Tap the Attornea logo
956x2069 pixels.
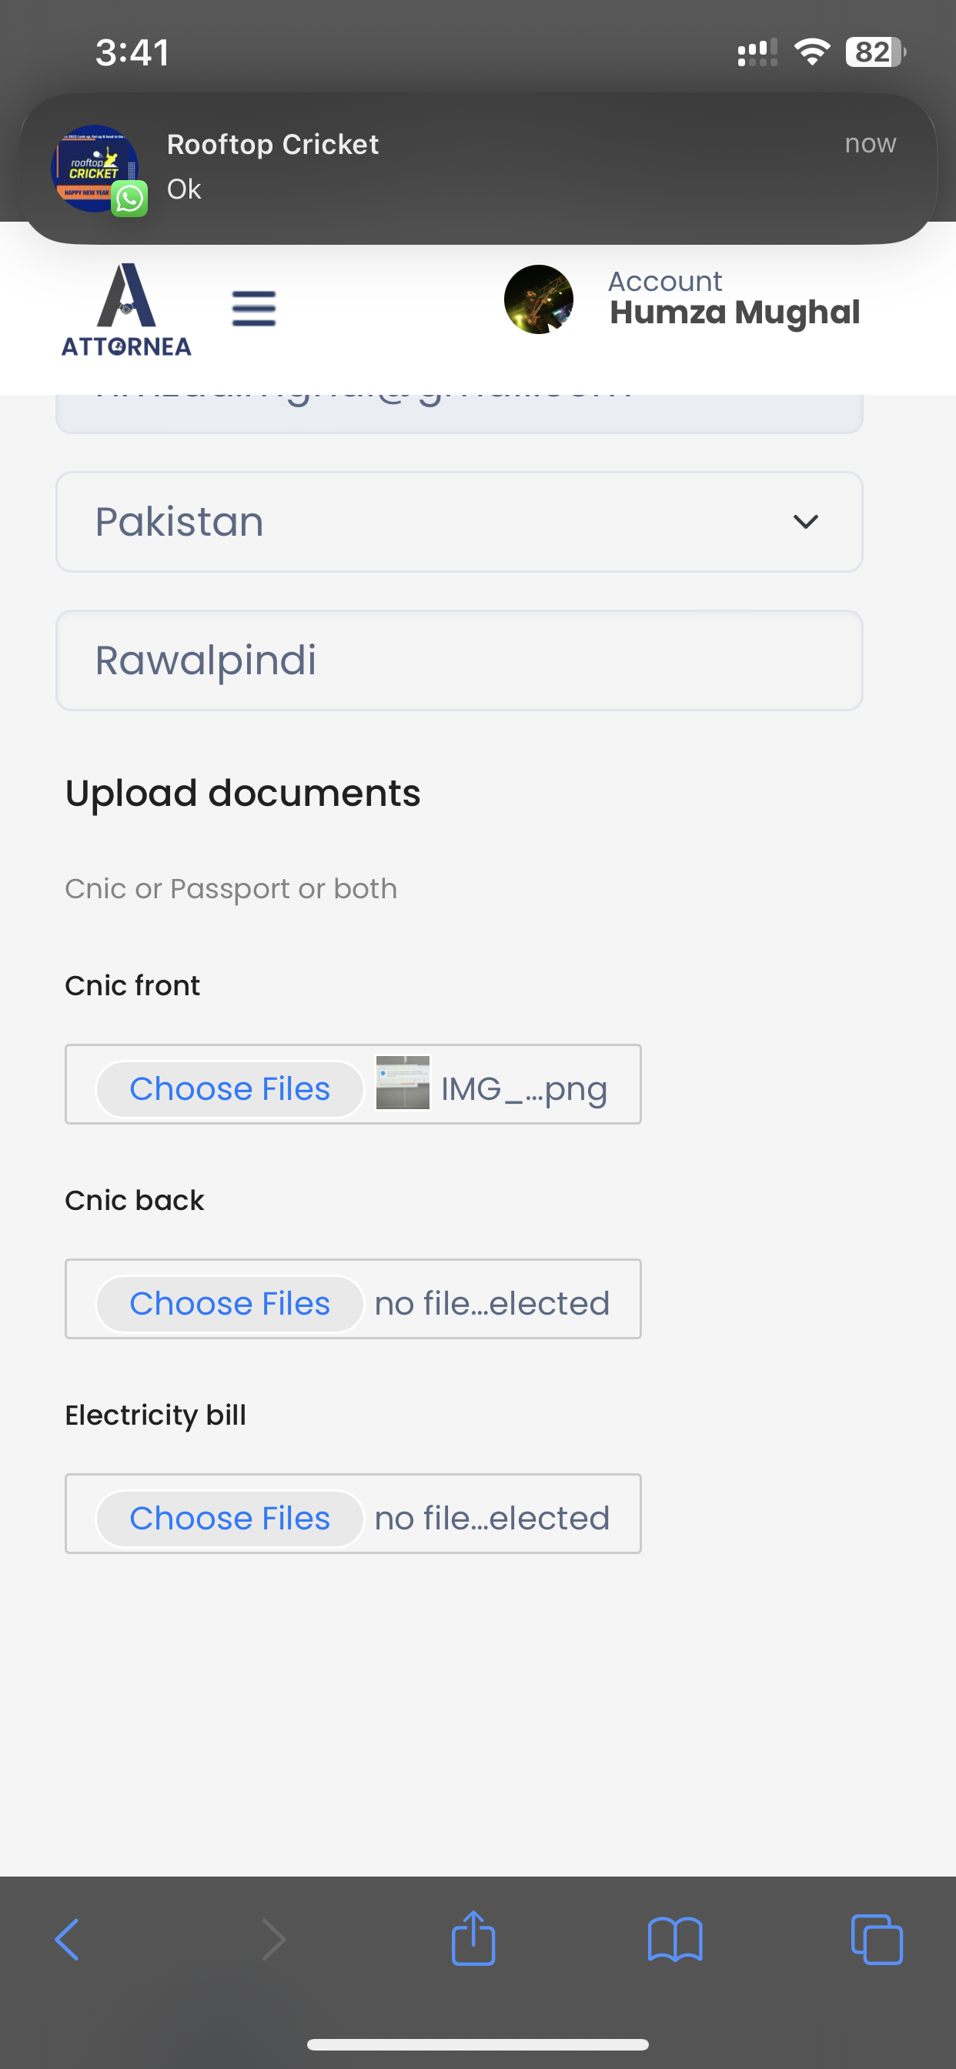(x=126, y=310)
